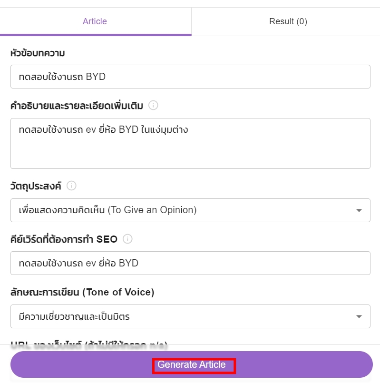Click the คีย์เวิร์ดที่ต้องการทำ SEO label

[64, 239]
